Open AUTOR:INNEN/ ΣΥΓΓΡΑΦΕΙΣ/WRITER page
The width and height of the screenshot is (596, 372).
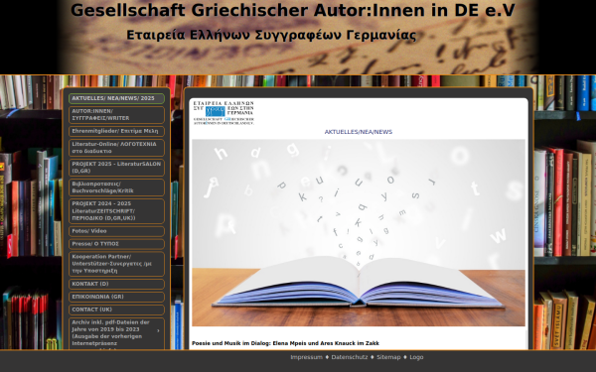click(x=116, y=115)
